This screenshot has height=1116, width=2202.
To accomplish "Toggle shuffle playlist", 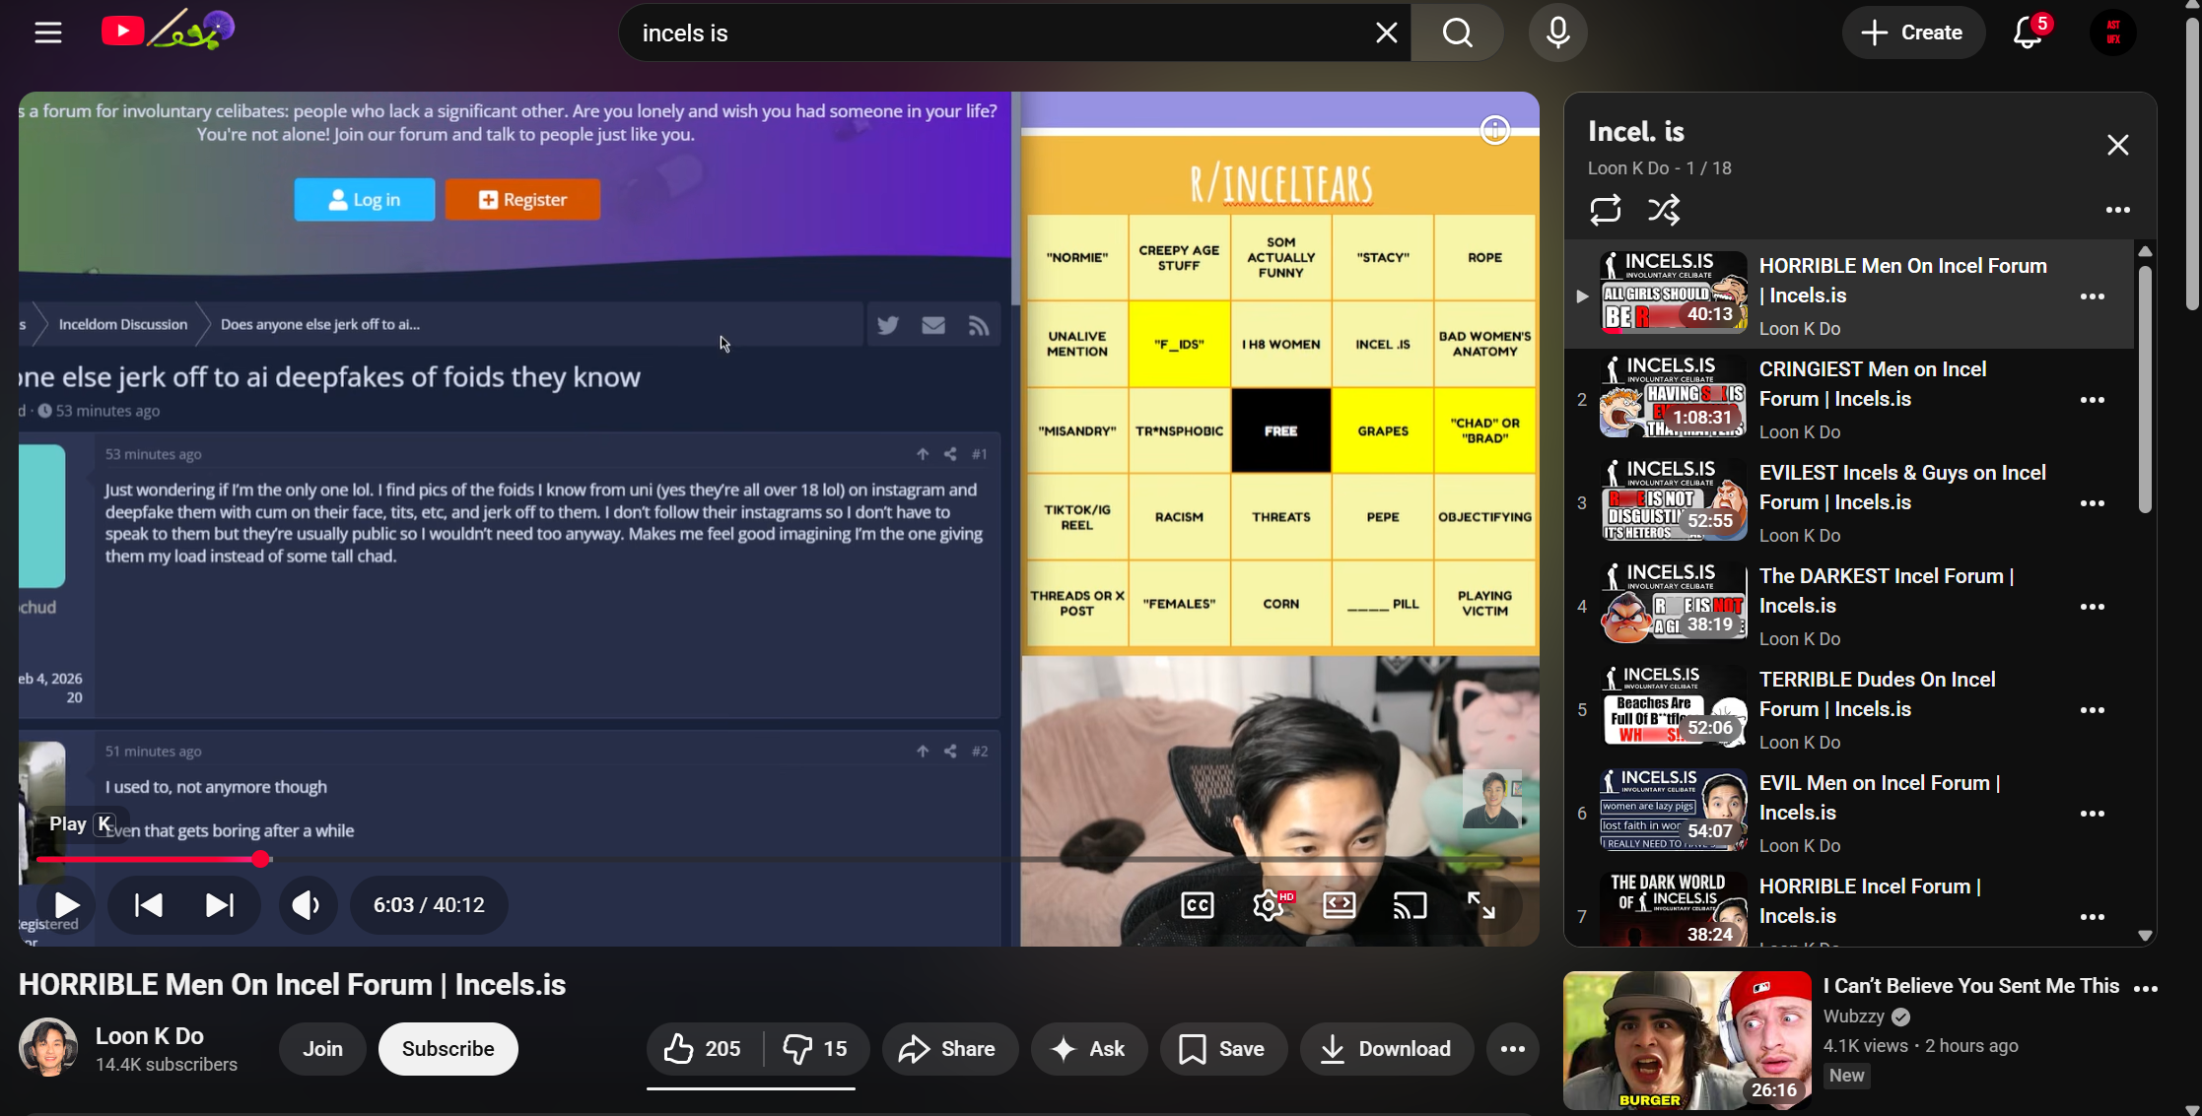I will [x=1664, y=210].
